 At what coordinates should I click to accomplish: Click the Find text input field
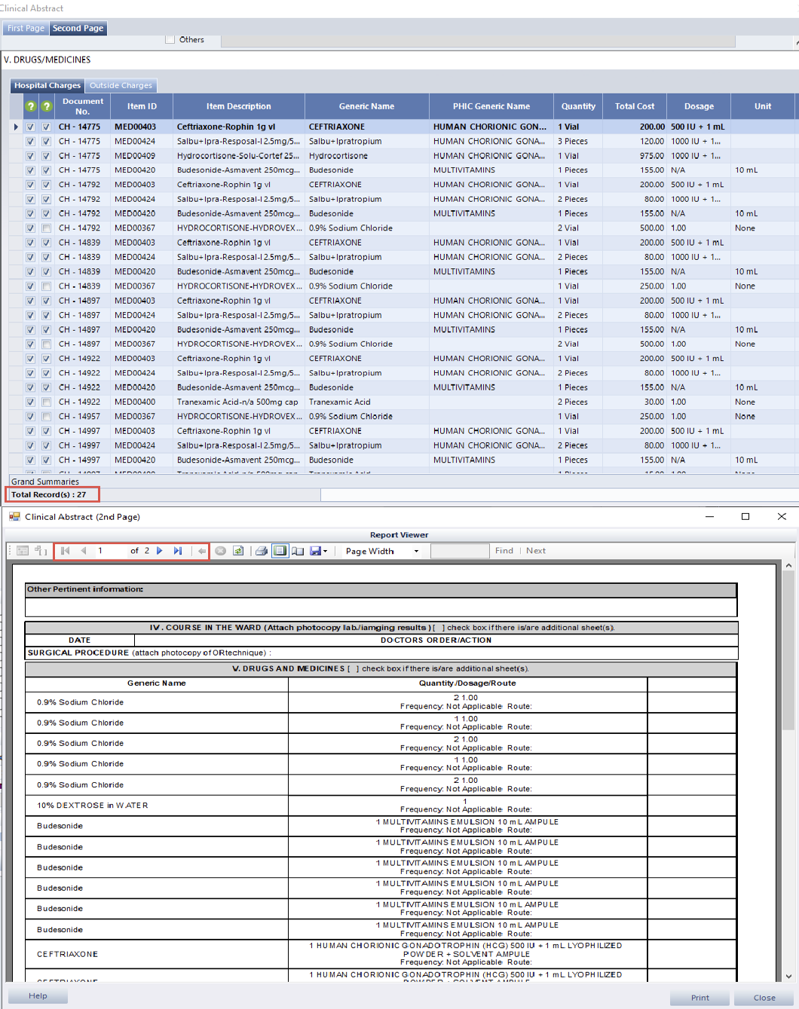(x=459, y=551)
